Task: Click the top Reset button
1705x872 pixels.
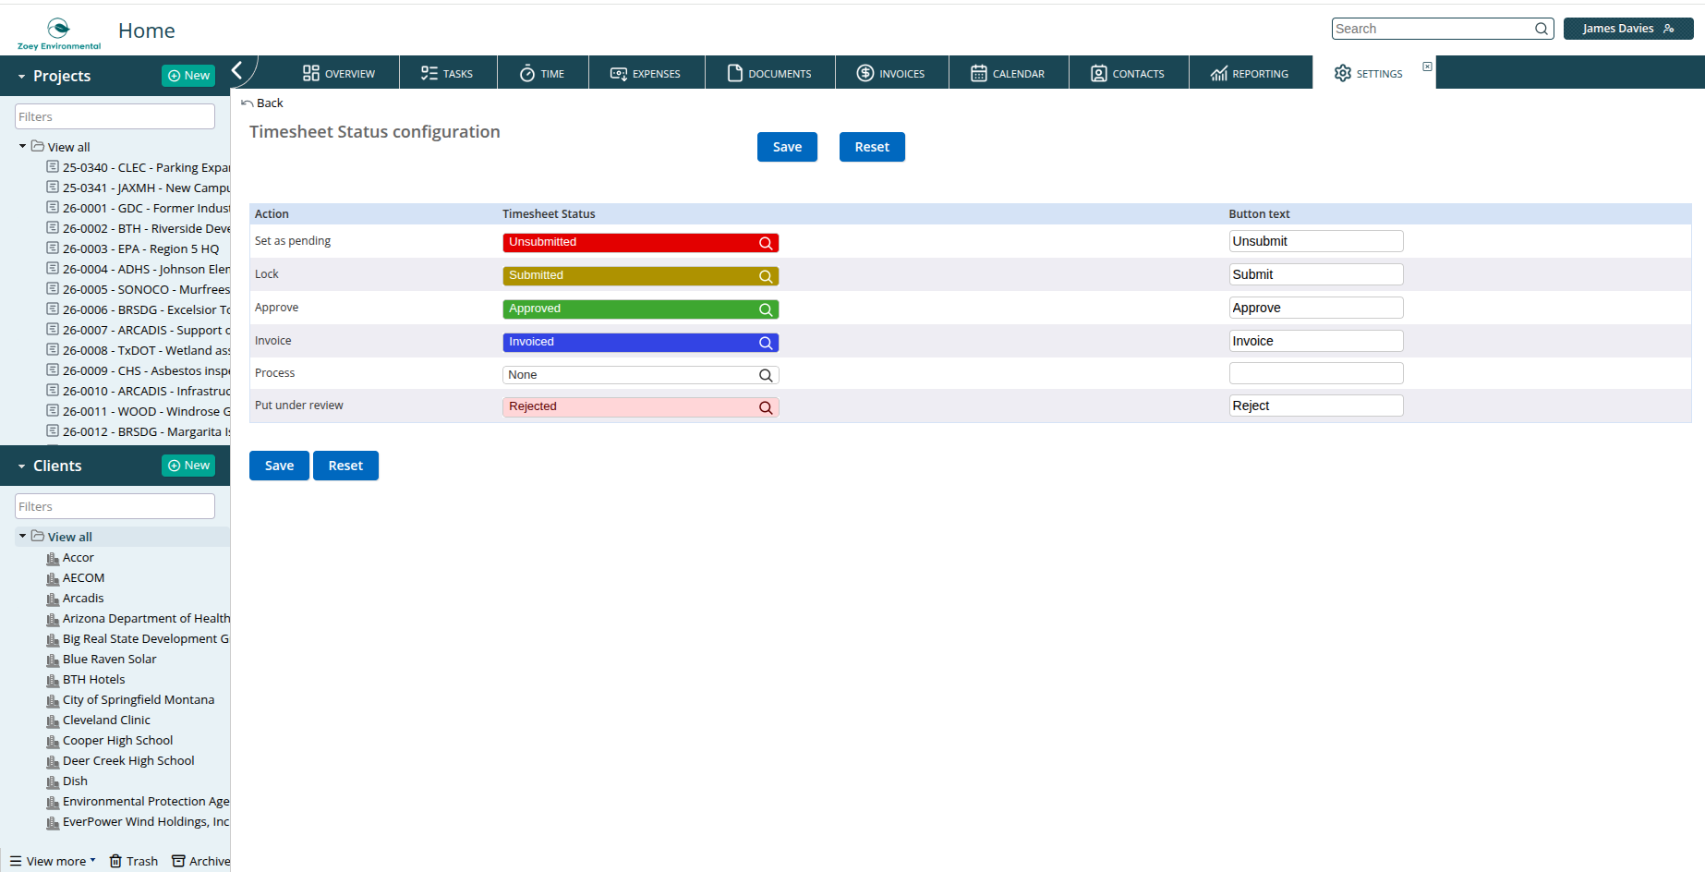Action: coord(872,147)
